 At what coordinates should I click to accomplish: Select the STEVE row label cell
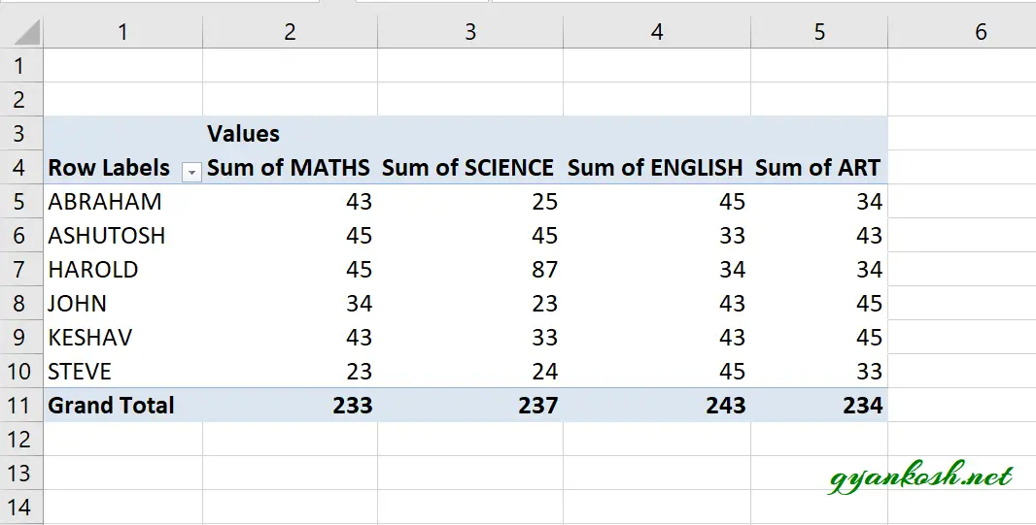pos(122,372)
